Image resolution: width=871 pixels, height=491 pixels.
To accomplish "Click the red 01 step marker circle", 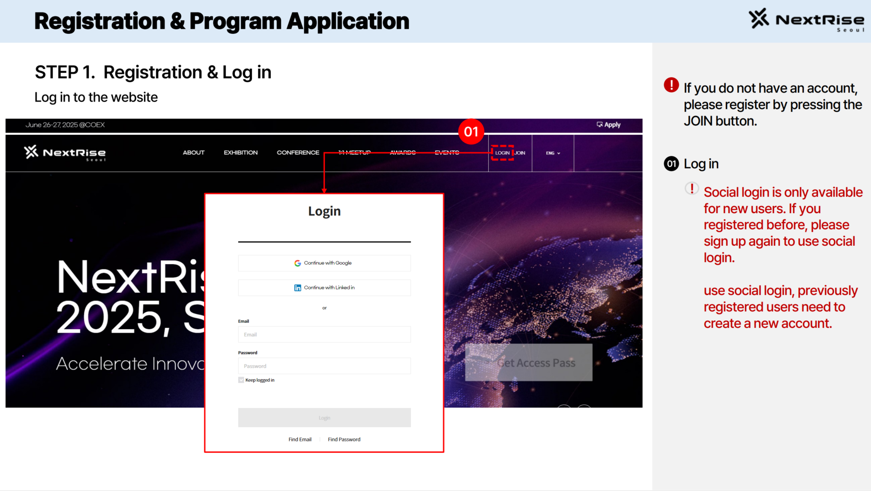I will pos(471,131).
